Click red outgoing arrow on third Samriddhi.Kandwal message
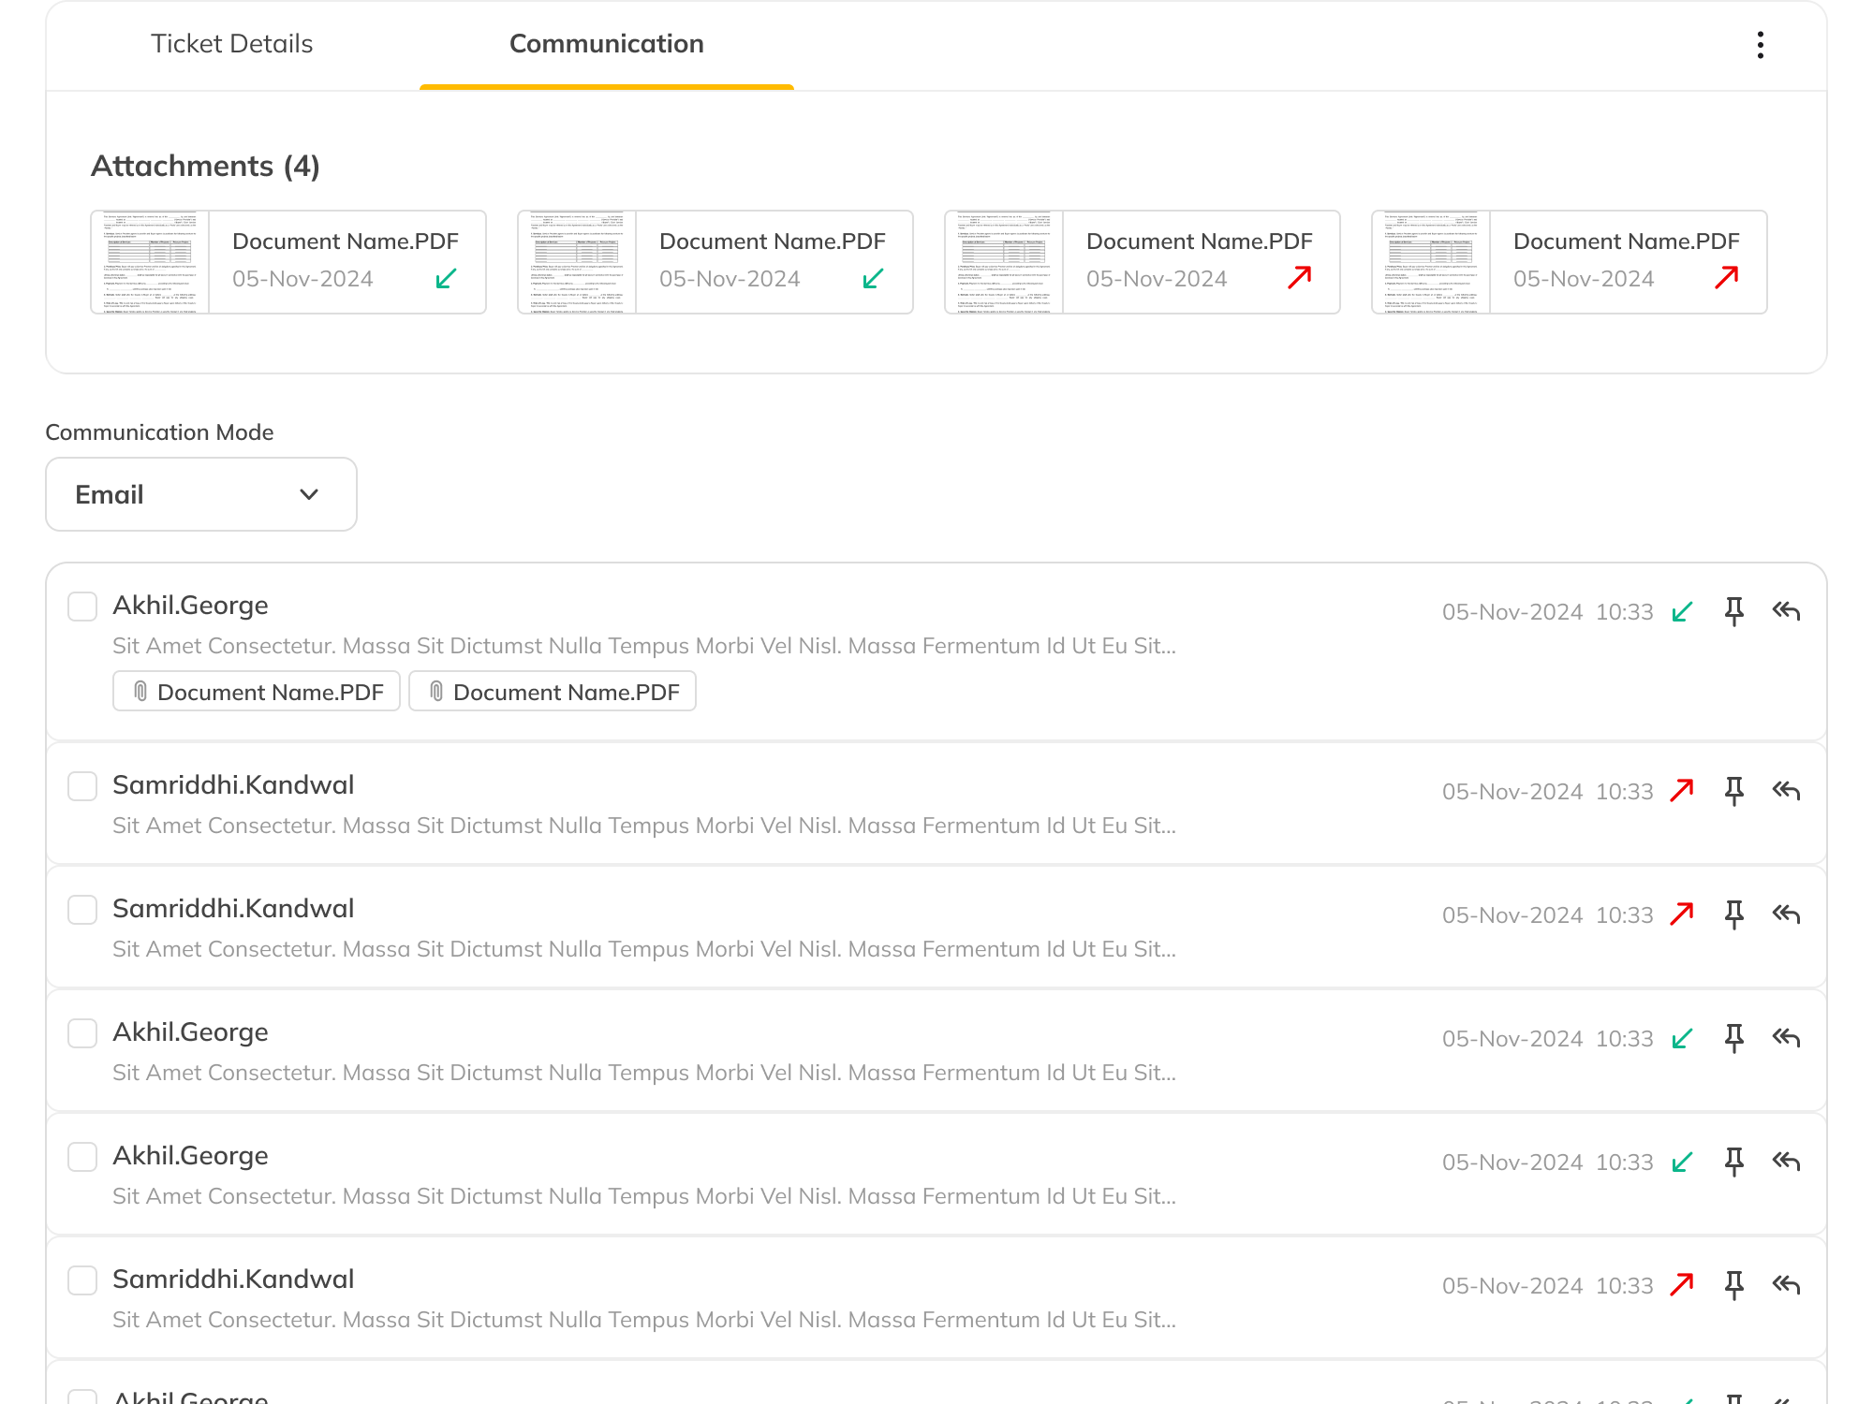Image resolution: width=1873 pixels, height=1404 pixels. tap(1683, 1285)
